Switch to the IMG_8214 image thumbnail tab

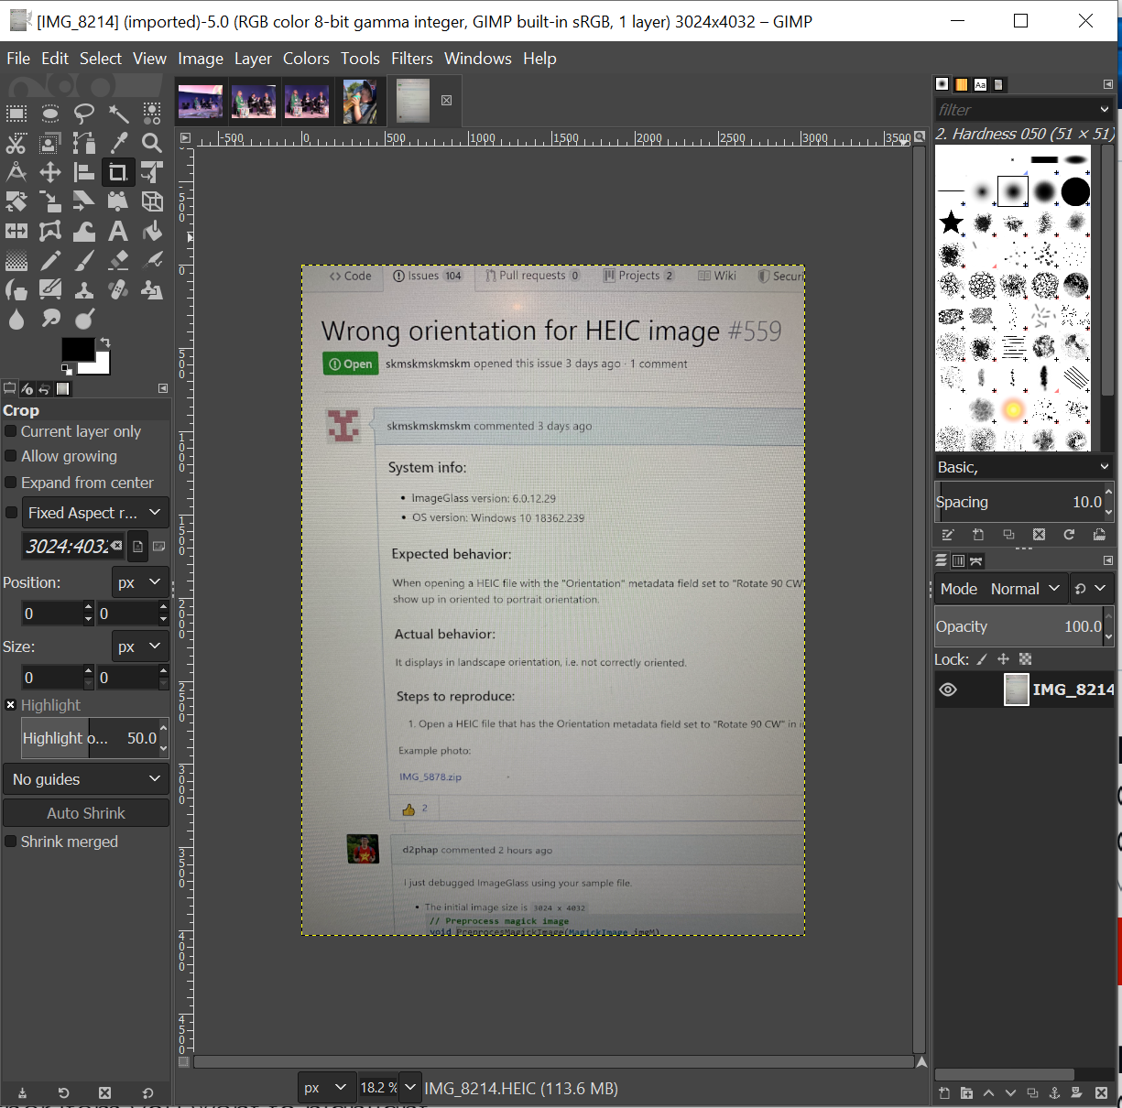[x=412, y=101]
